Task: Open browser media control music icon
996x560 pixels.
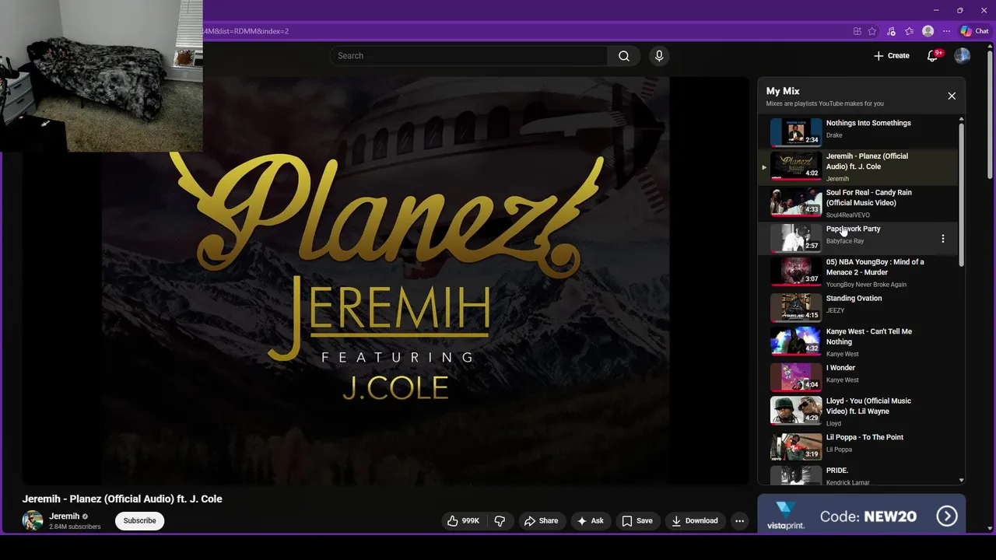Action: (891, 31)
